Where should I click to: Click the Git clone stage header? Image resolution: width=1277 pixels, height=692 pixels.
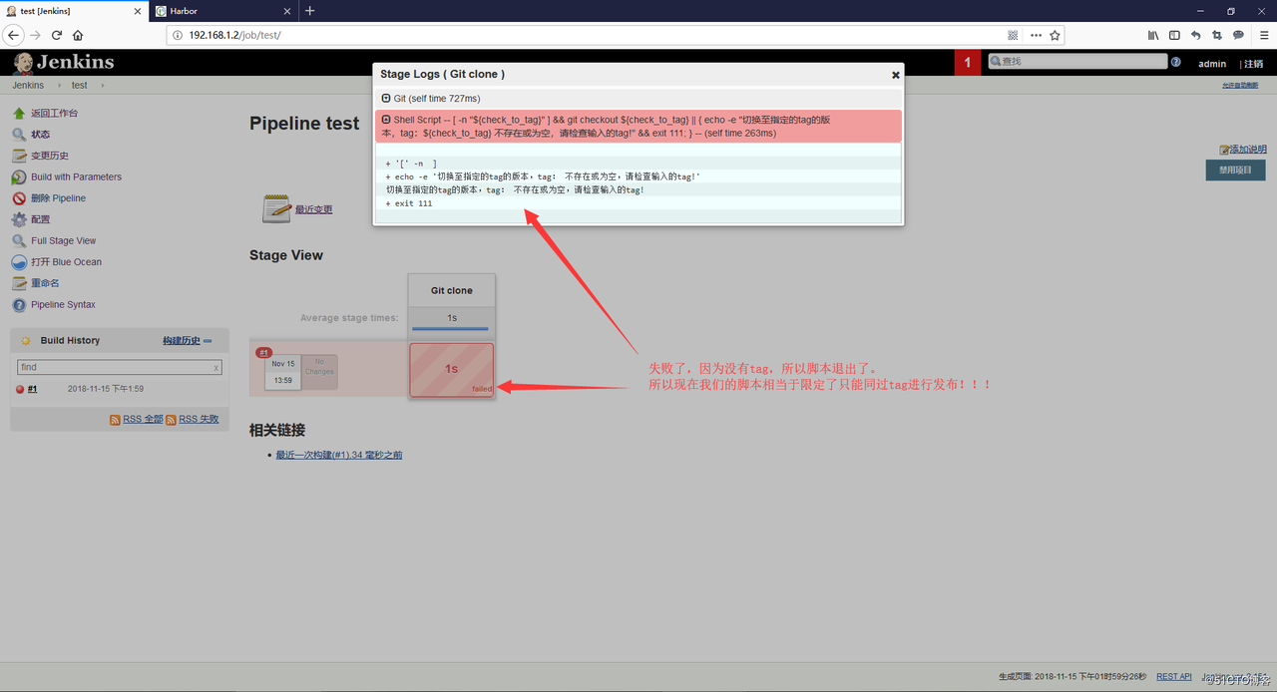[452, 290]
